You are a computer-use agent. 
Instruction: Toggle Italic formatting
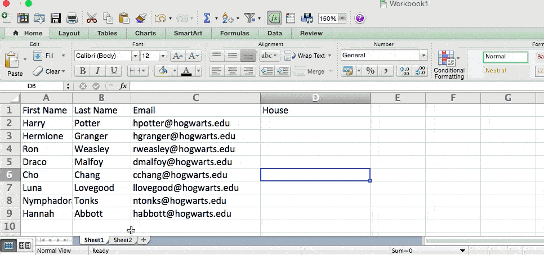pos(98,71)
